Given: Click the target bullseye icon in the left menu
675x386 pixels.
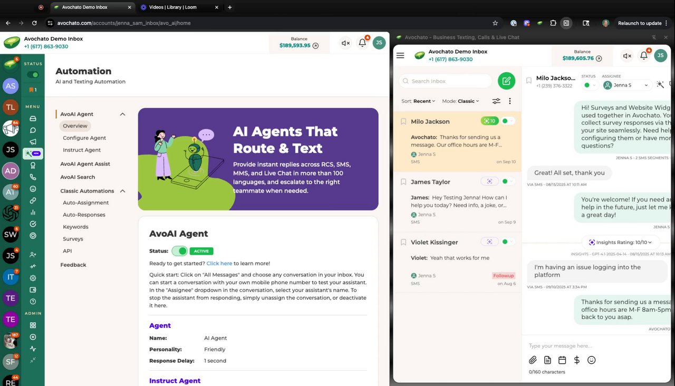Looking at the screenshot, I should point(33,236).
